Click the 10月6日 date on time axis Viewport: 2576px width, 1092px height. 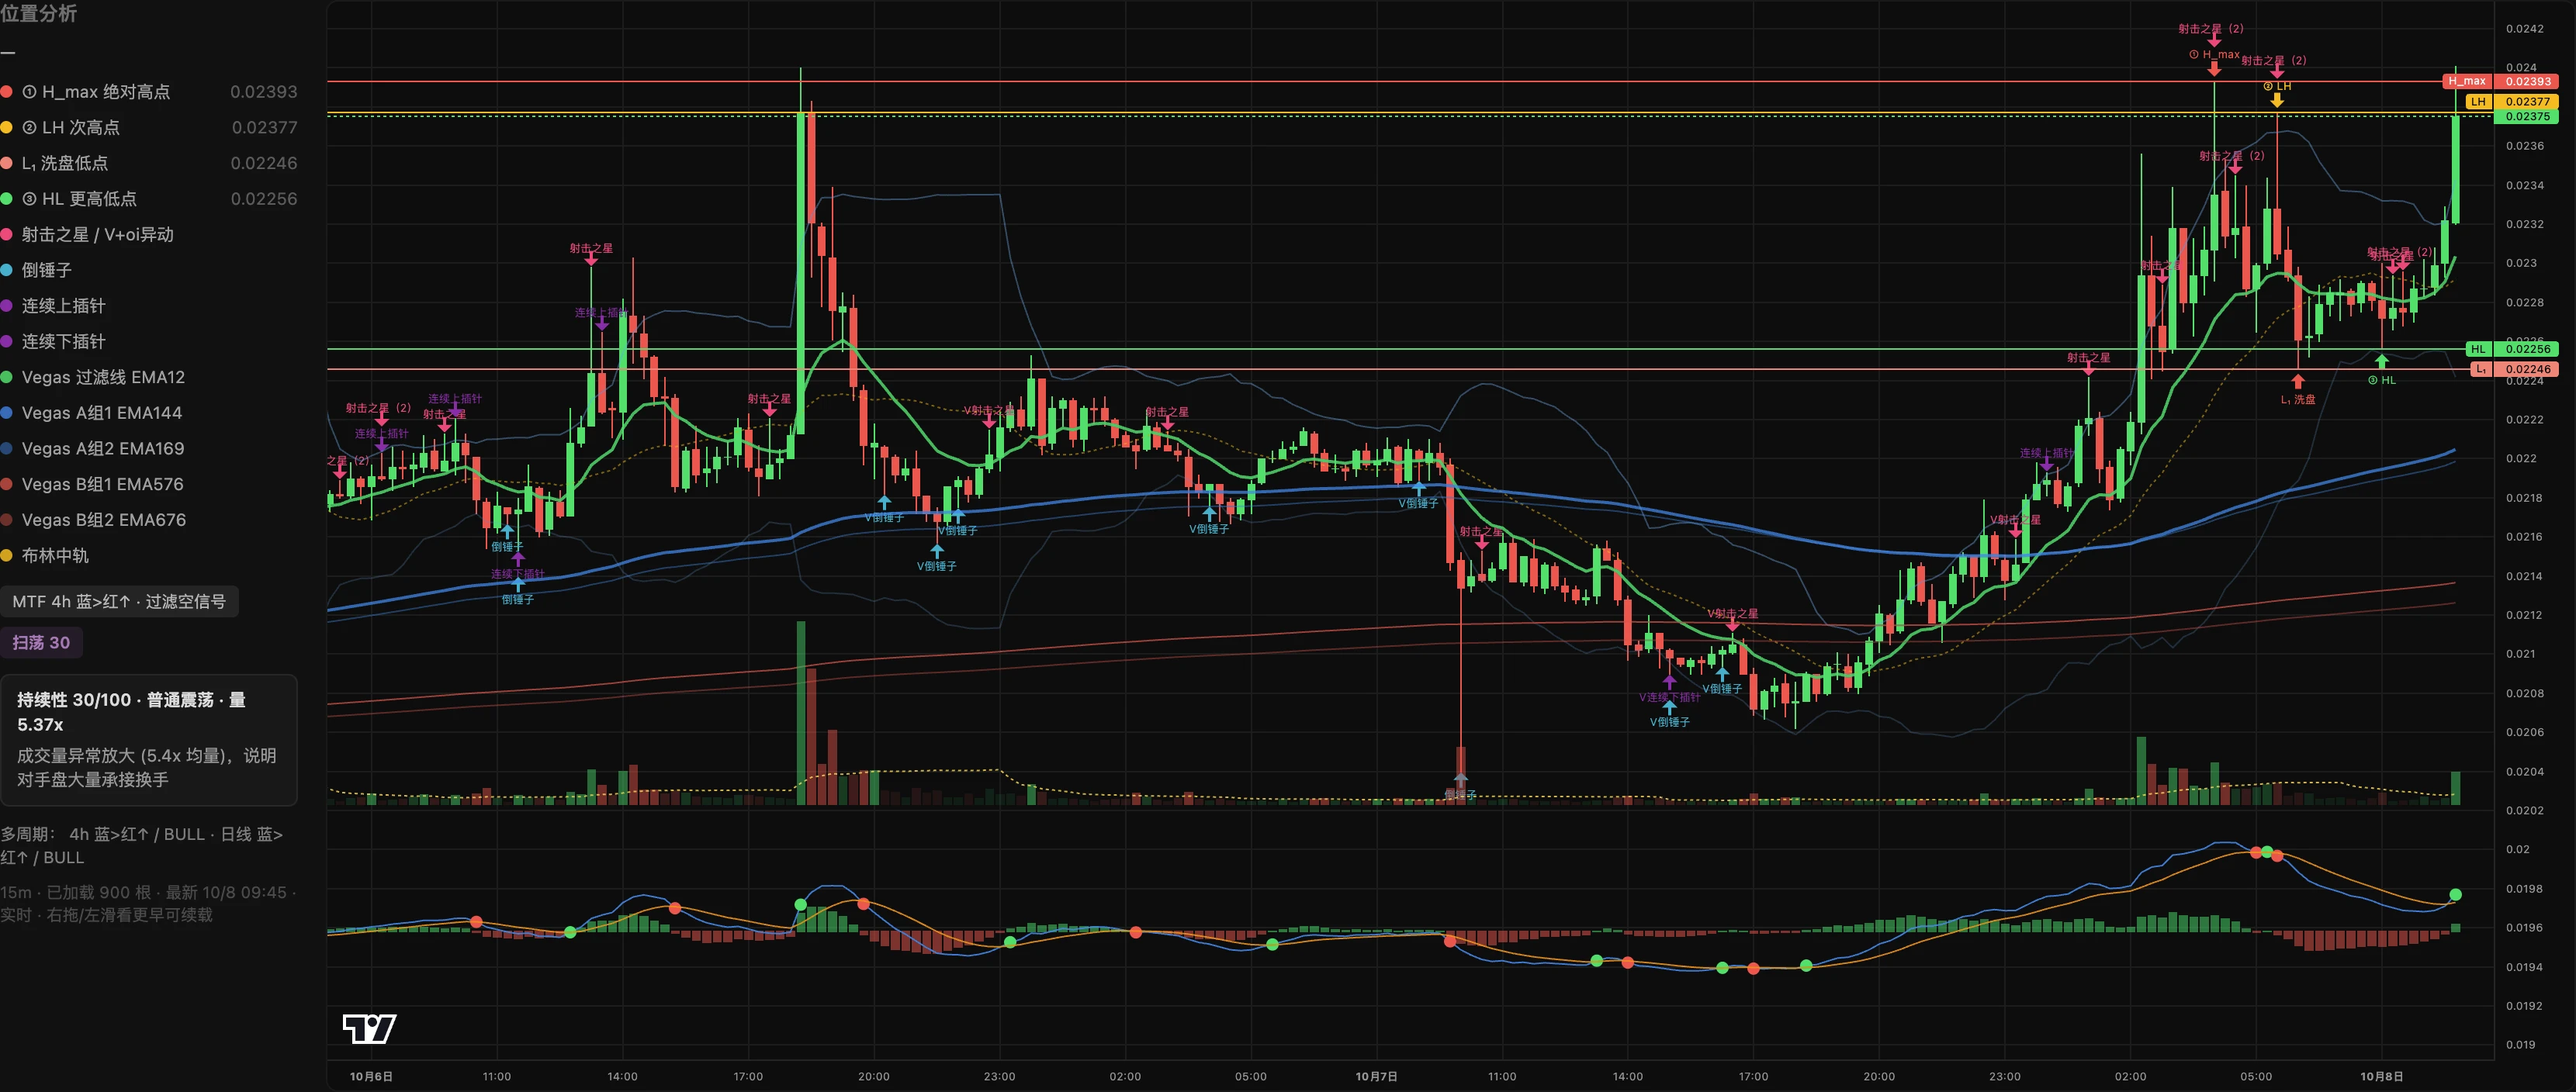pos(371,1077)
